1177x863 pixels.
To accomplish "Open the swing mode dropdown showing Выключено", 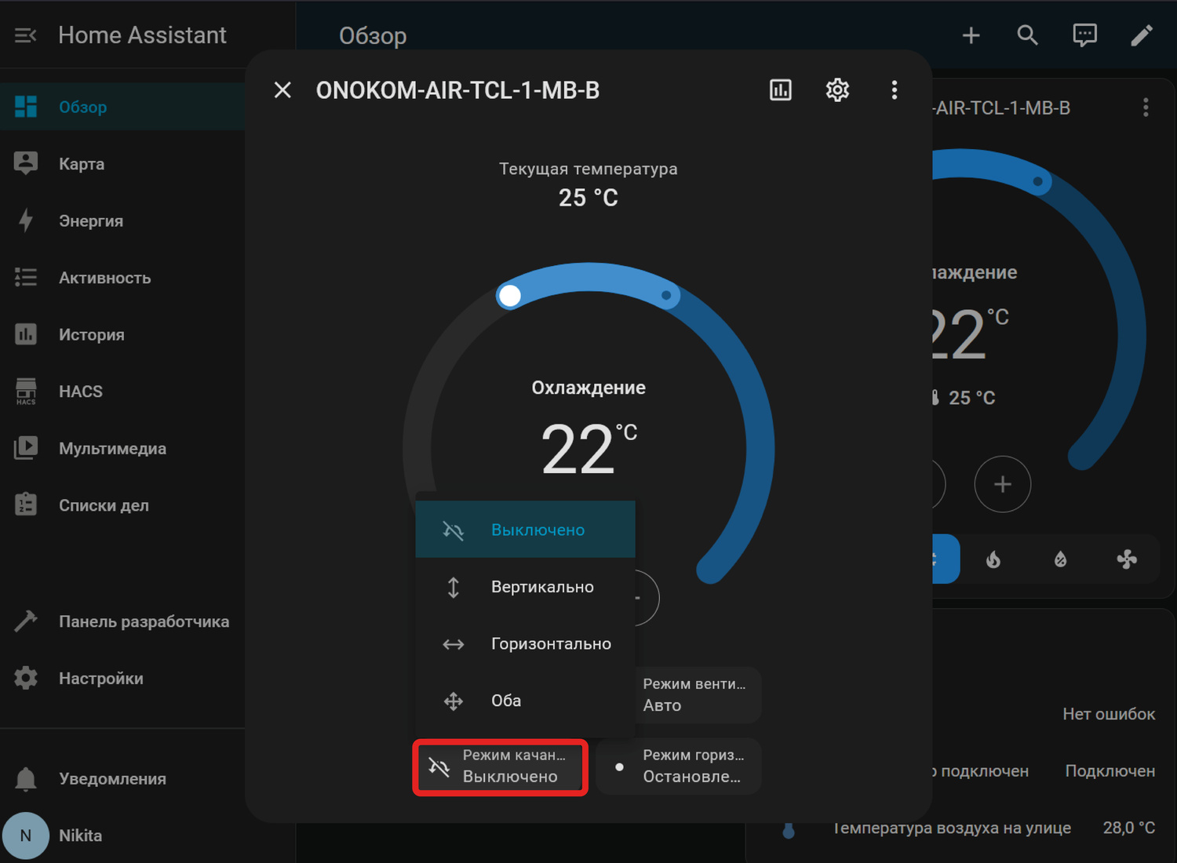I will click(x=501, y=767).
